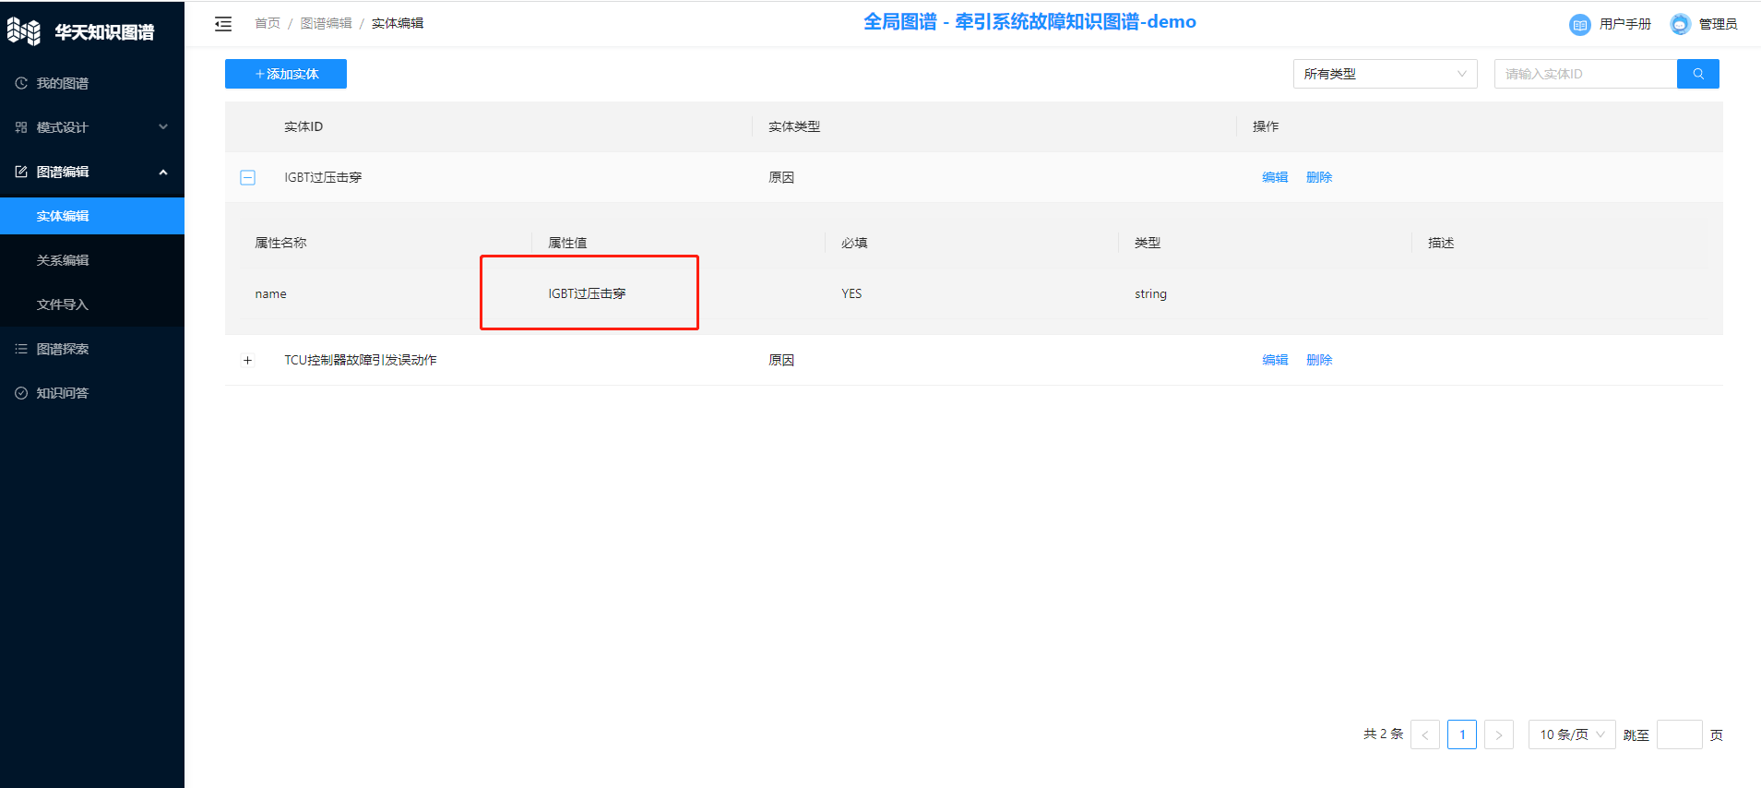Open 文件导入 in the sidebar
Viewport: 1761px width, 788px height.
tap(63, 304)
